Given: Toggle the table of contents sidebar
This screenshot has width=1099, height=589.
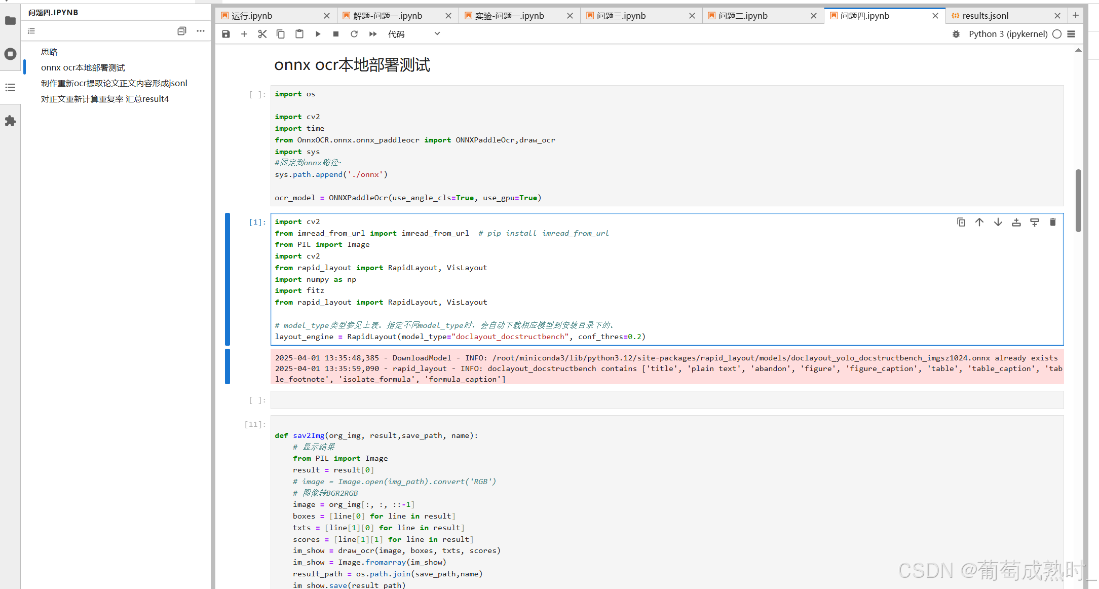Looking at the screenshot, I should 10,88.
